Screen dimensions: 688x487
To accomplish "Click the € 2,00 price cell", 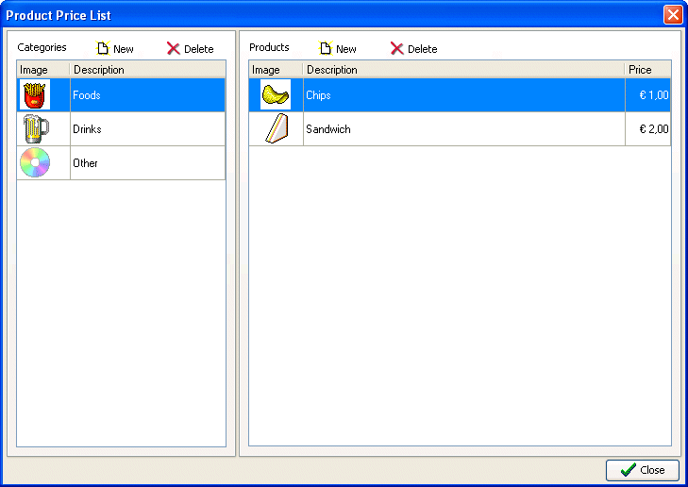I will coord(648,129).
